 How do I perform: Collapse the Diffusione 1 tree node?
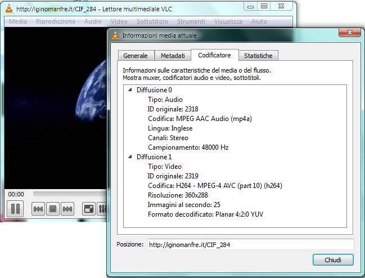coord(130,156)
